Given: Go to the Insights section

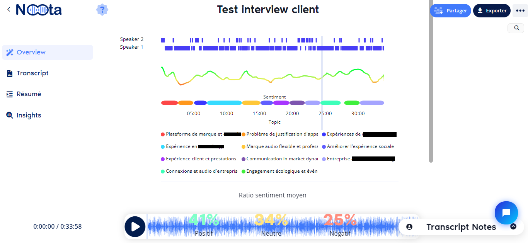Looking at the screenshot, I should tap(29, 115).
